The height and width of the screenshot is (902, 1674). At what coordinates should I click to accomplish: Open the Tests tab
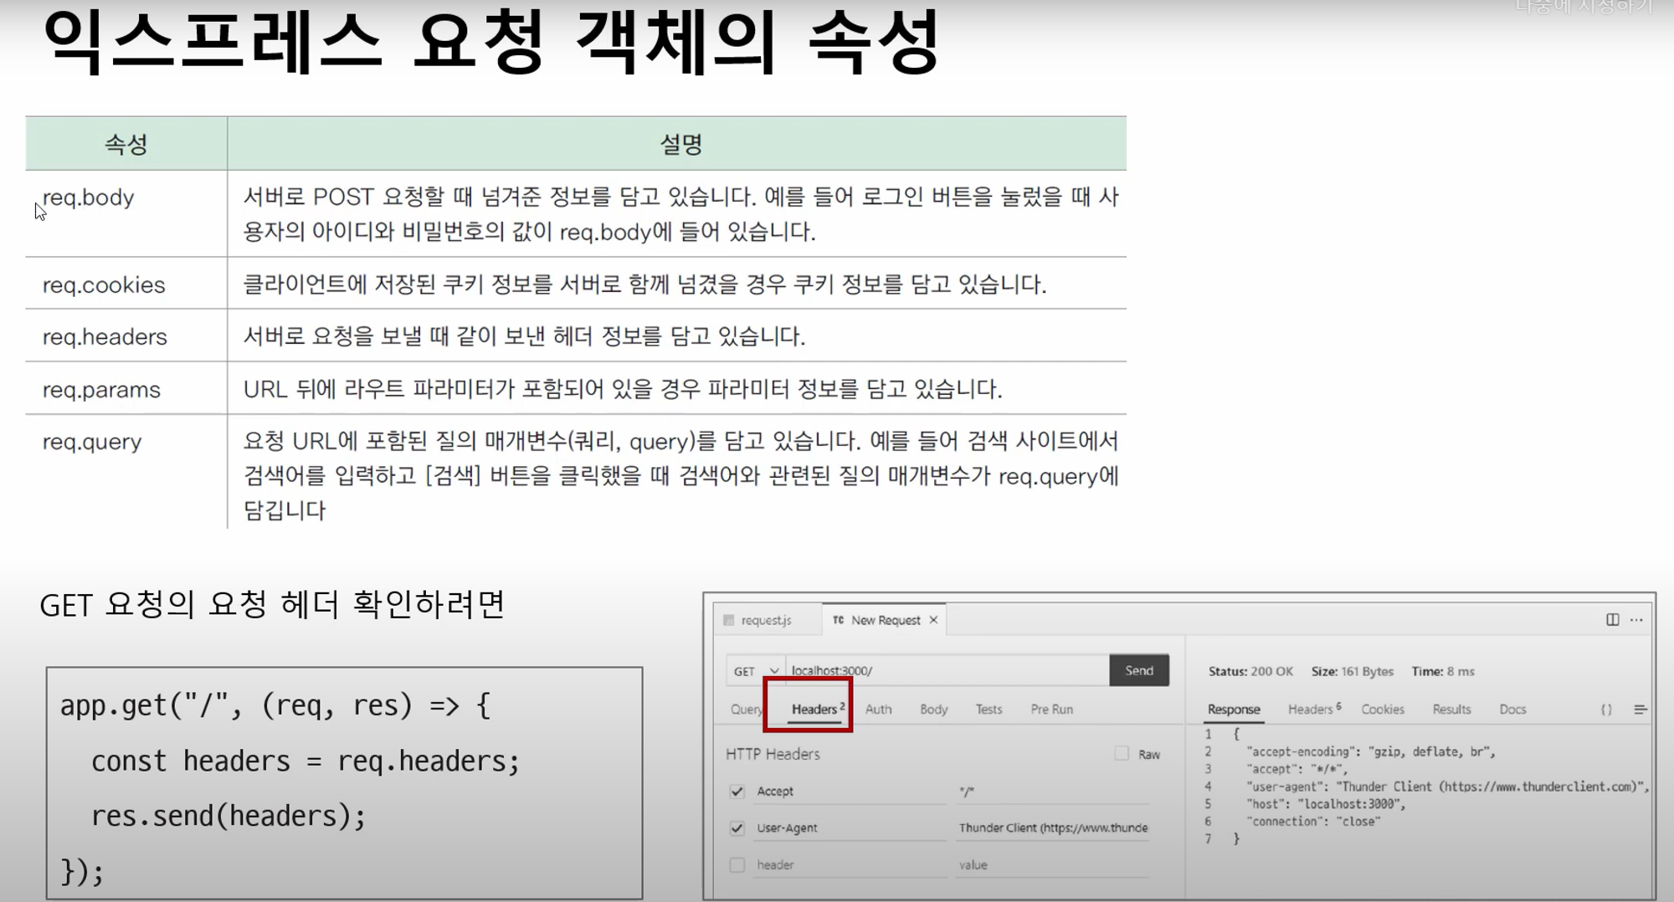[x=988, y=710]
